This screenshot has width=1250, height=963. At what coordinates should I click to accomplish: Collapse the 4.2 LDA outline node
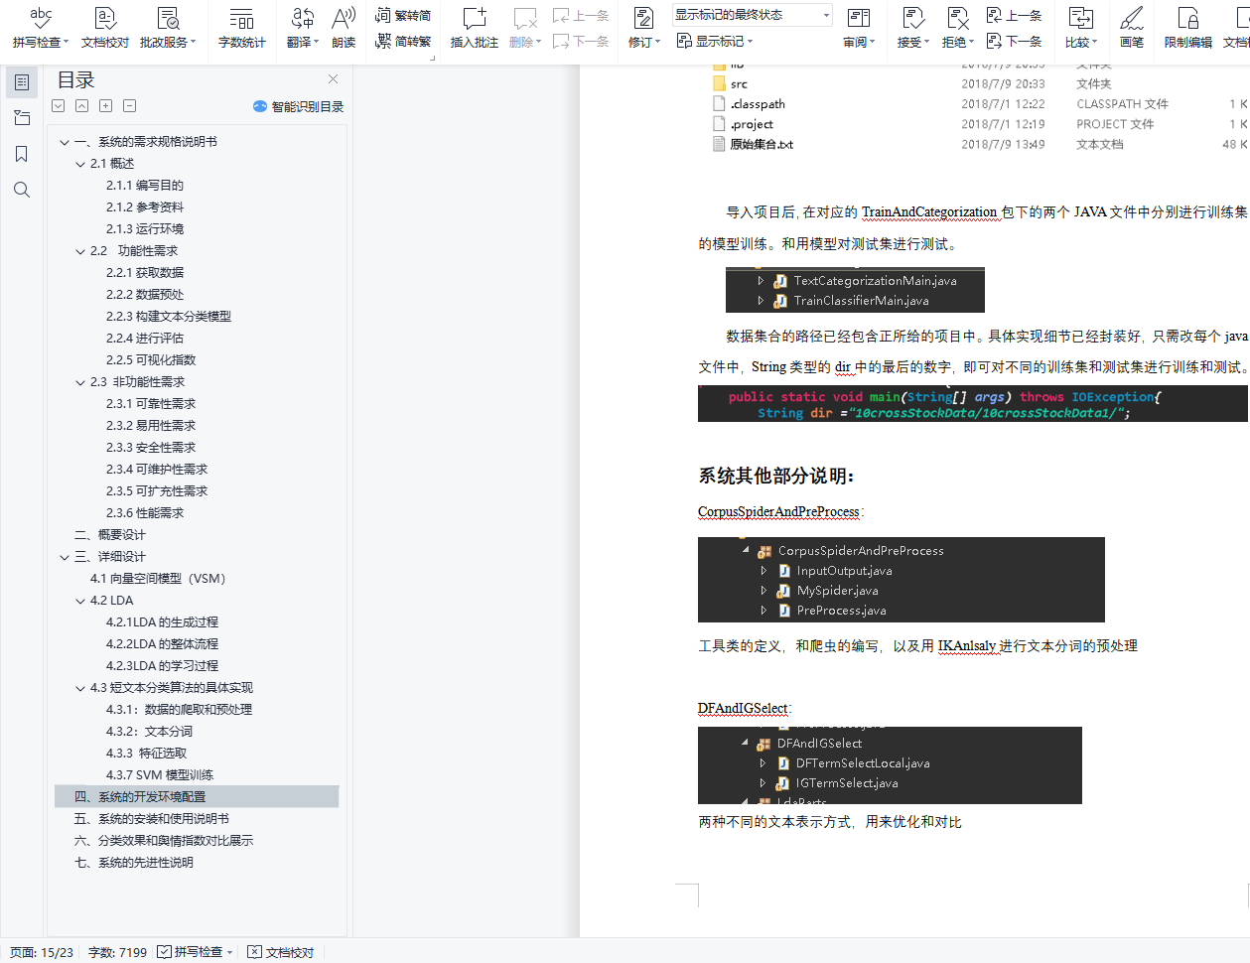80,601
